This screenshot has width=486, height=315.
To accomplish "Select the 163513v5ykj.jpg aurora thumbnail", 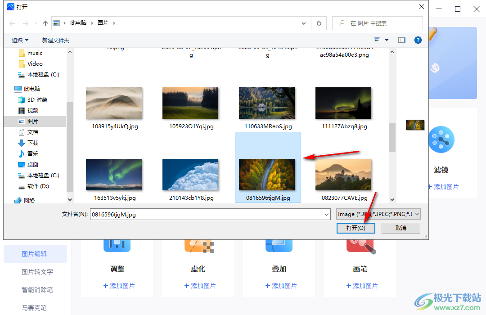I will tap(114, 175).
